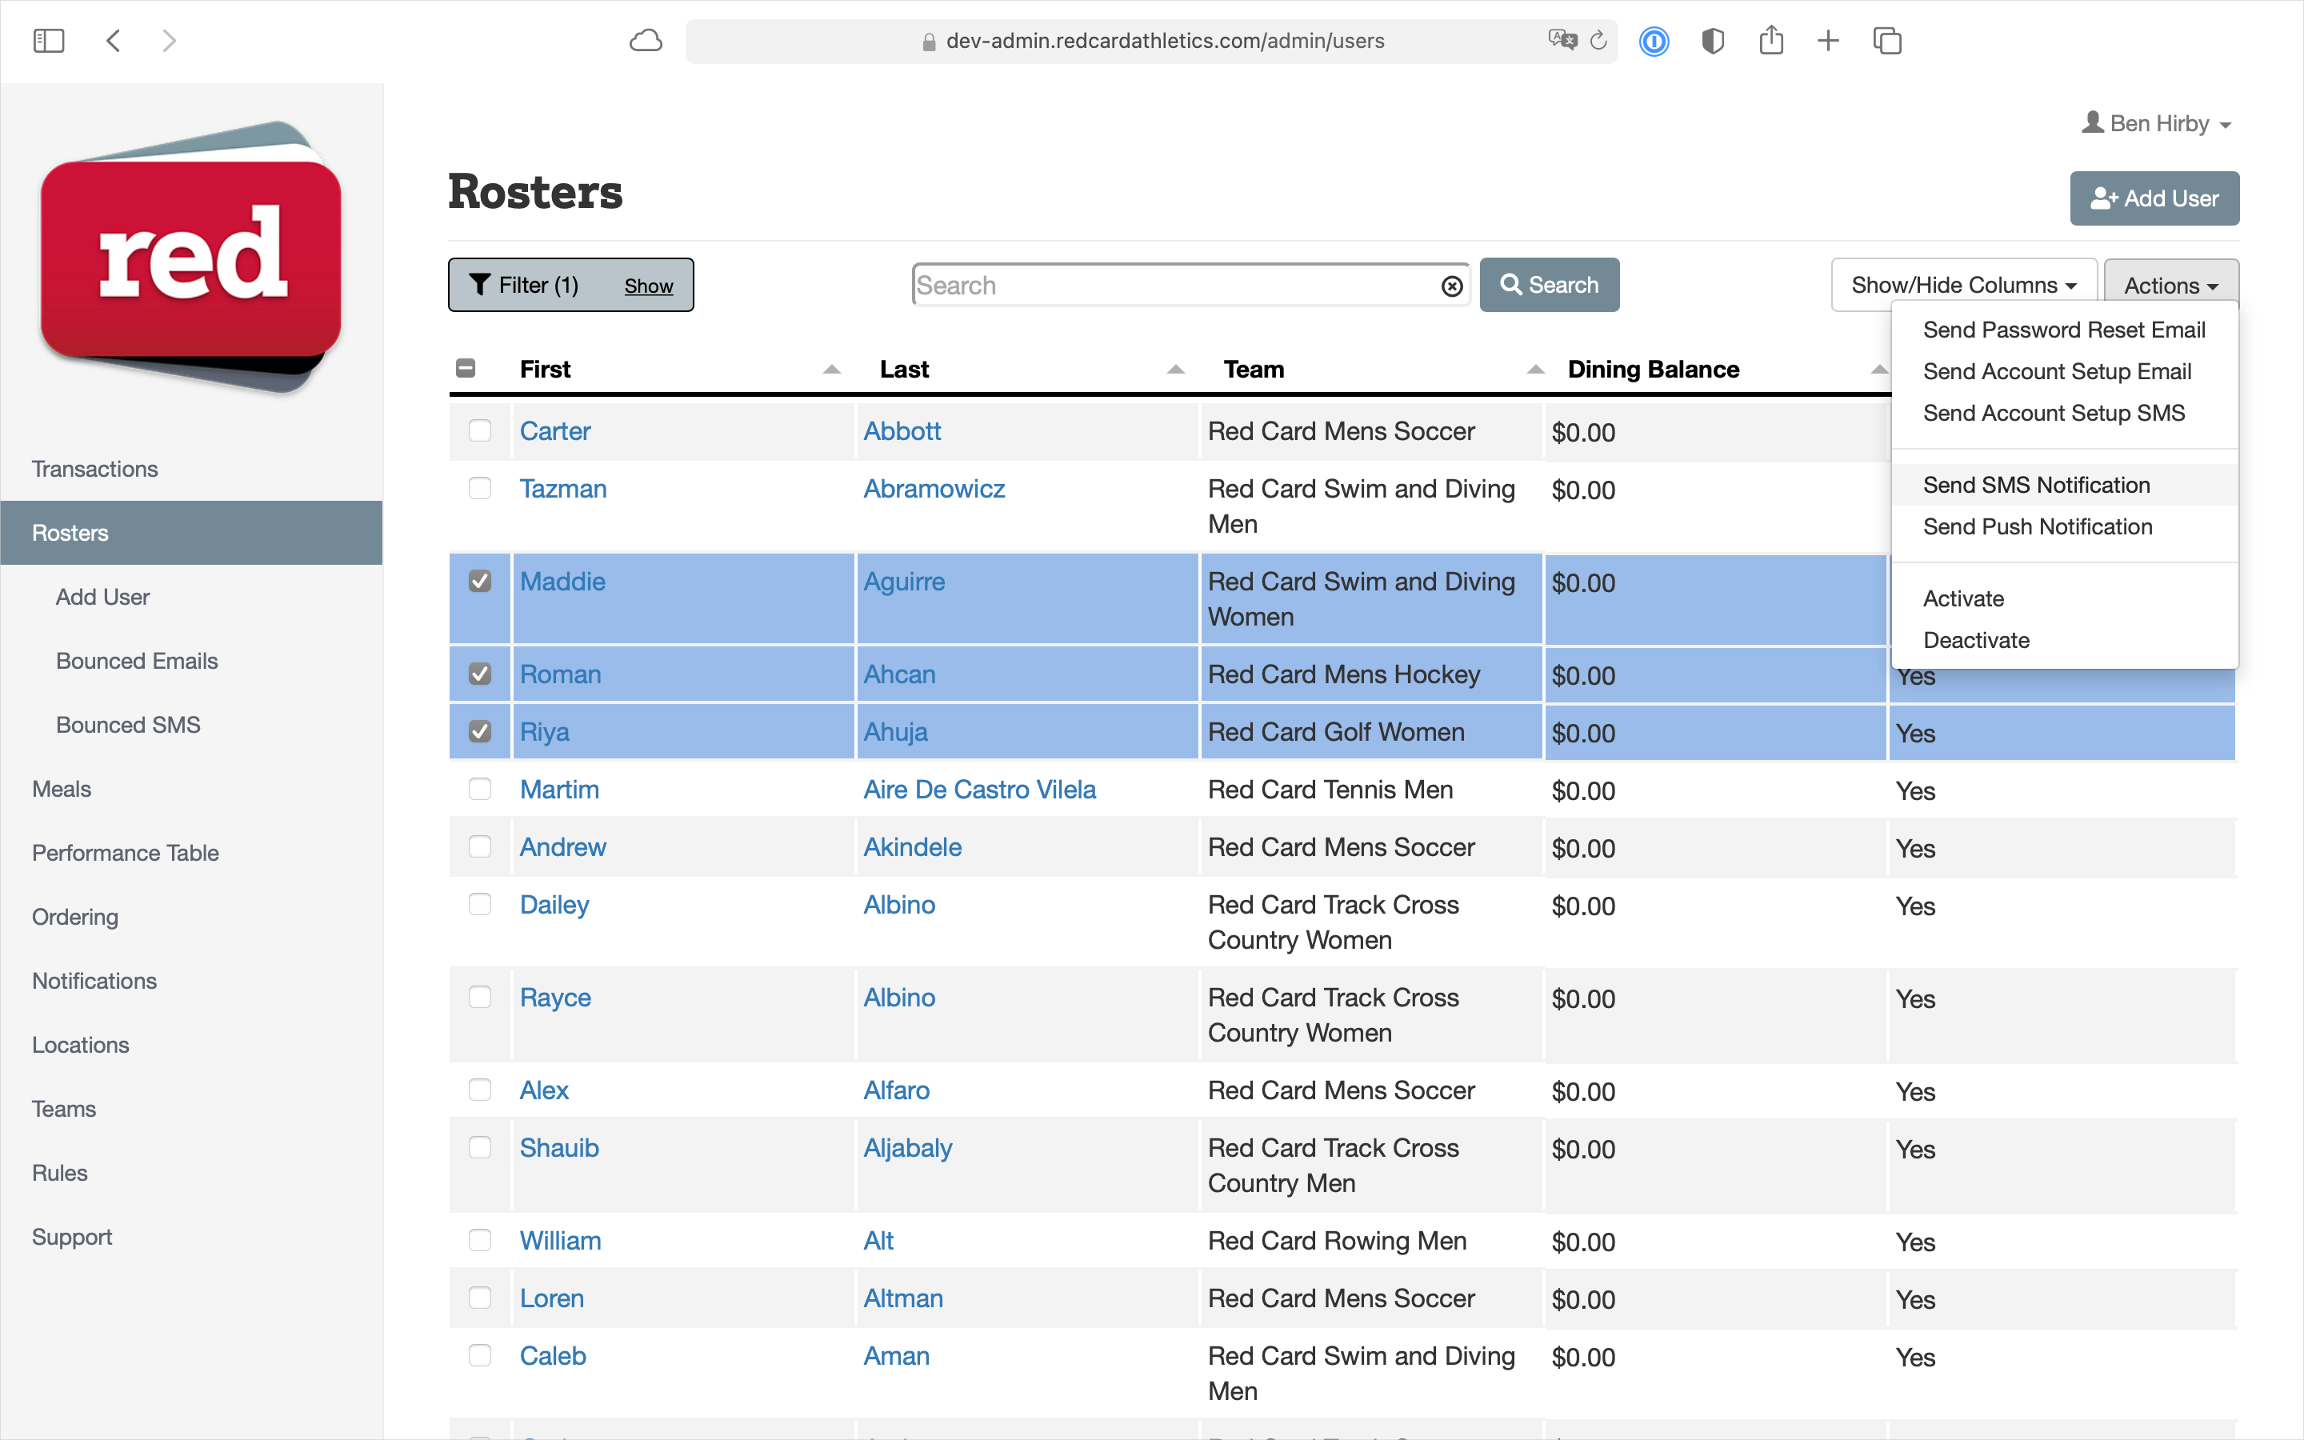This screenshot has width=2304, height=1440.
Task: Toggle the Safari sidebar icon
Action: (49, 41)
